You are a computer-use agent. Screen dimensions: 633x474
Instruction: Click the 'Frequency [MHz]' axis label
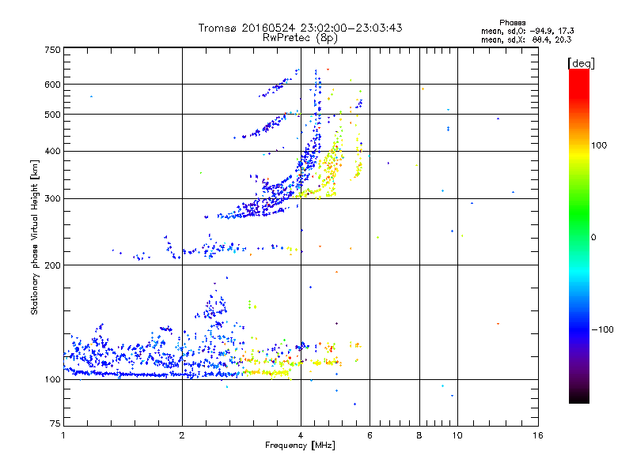tap(300, 446)
